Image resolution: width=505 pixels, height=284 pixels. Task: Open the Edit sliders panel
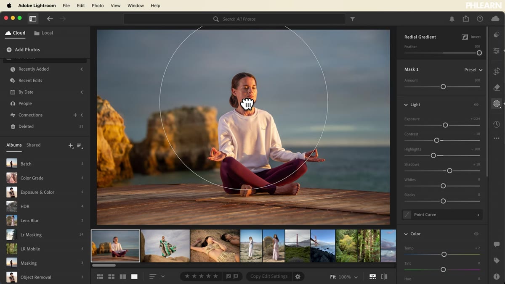coord(497,51)
